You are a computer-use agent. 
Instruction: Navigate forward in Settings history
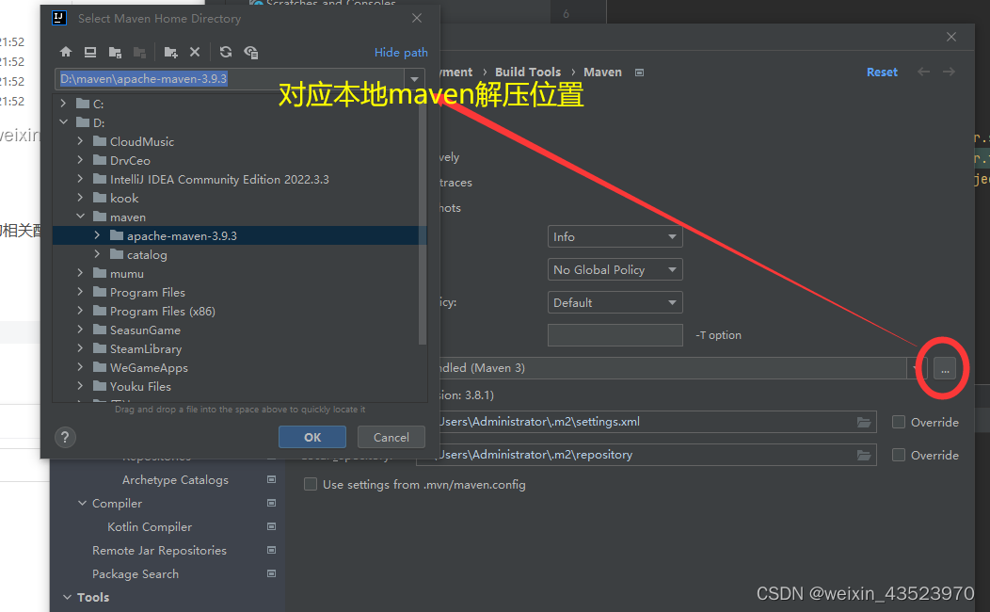coord(949,72)
